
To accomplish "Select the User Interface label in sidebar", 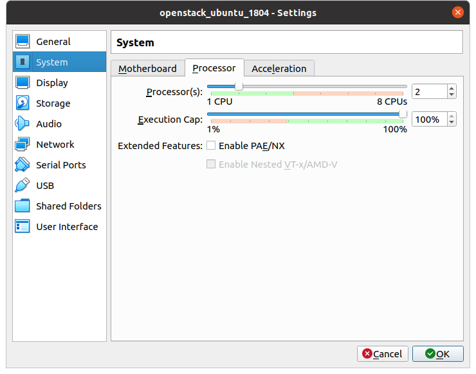I will click(x=67, y=227).
